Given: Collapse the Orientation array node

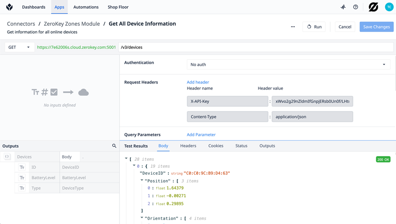Looking at the screenshot, I should coord(142,218).
